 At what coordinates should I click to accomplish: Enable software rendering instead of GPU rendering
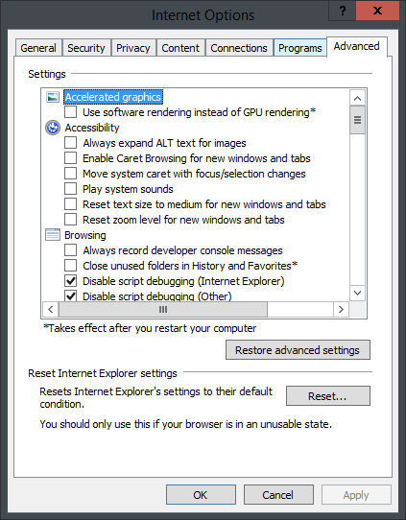70,112
